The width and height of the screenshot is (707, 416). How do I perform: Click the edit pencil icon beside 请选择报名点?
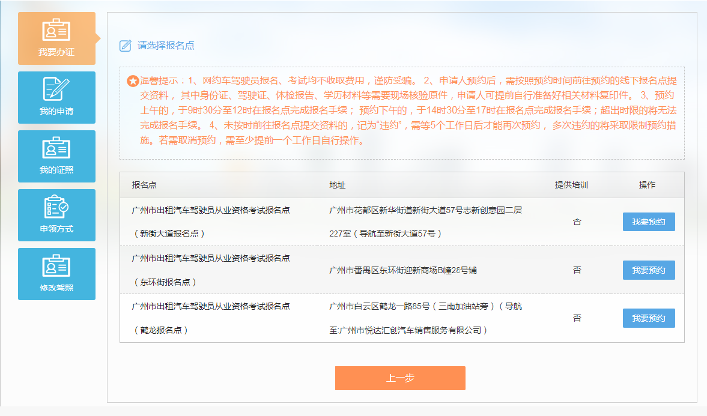[x=126, y=46]
